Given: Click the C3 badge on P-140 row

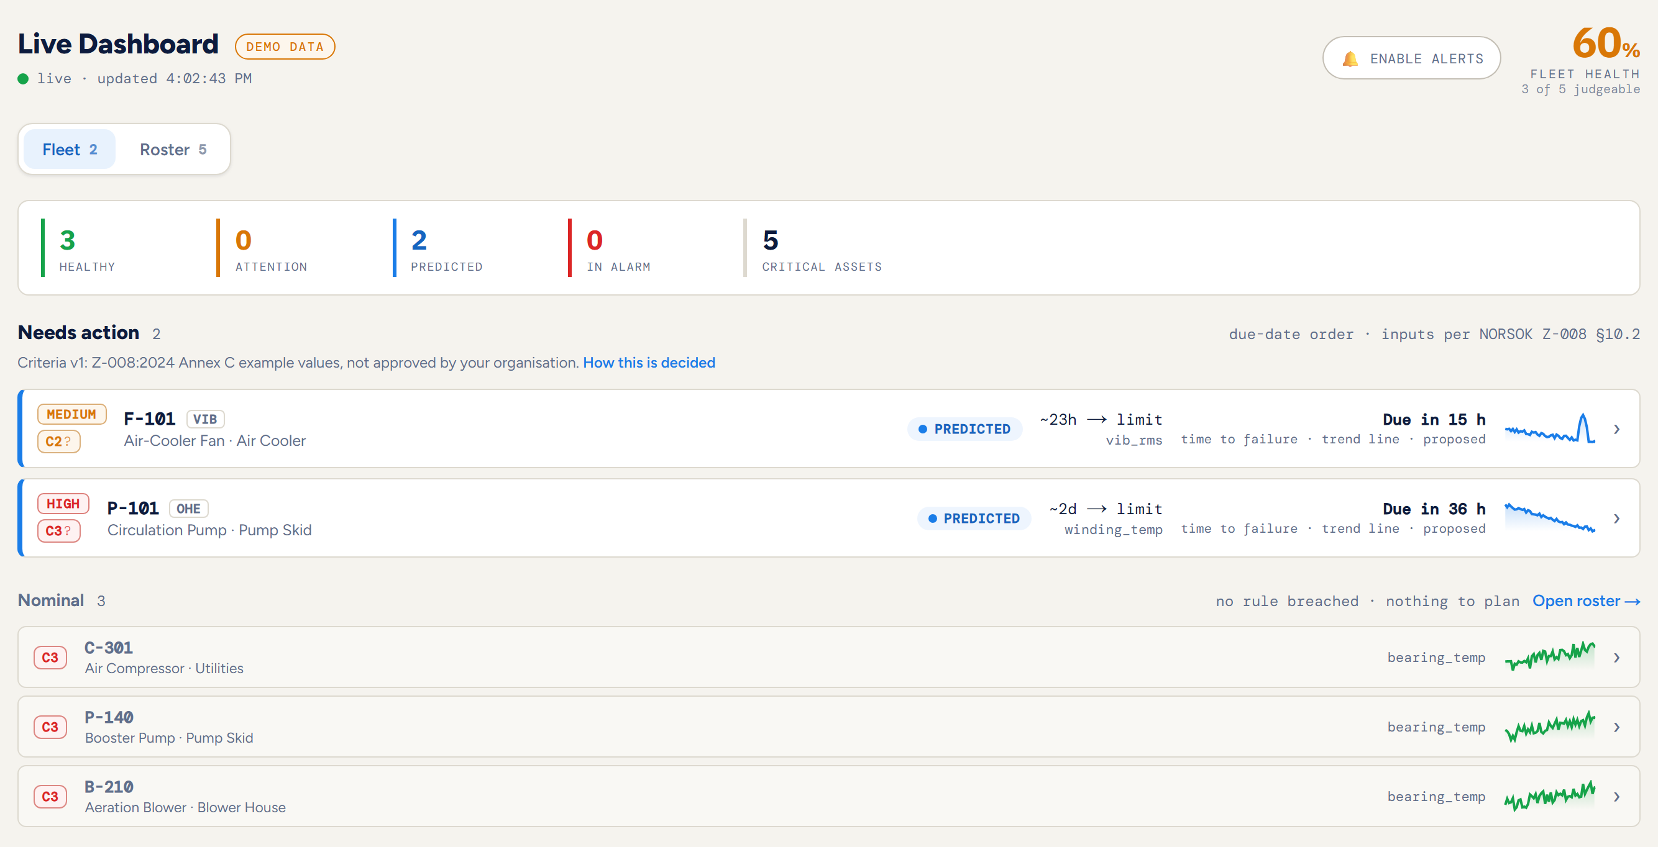Looking at the screenshot, I should [50, 727].
